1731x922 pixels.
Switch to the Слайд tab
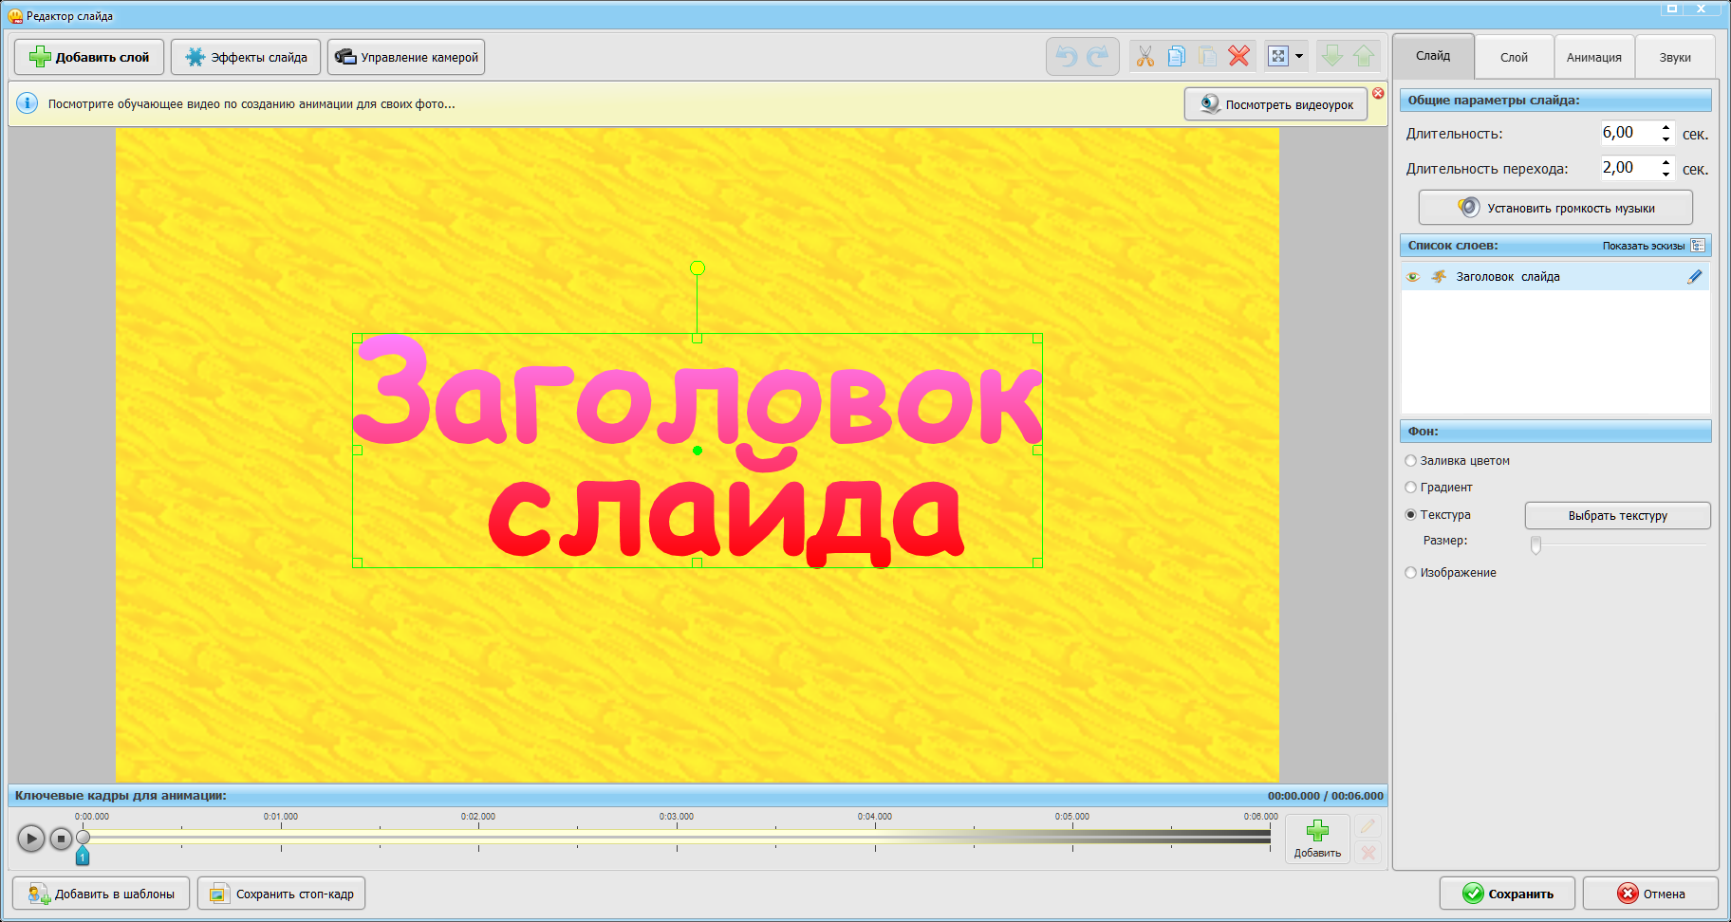1433,56
